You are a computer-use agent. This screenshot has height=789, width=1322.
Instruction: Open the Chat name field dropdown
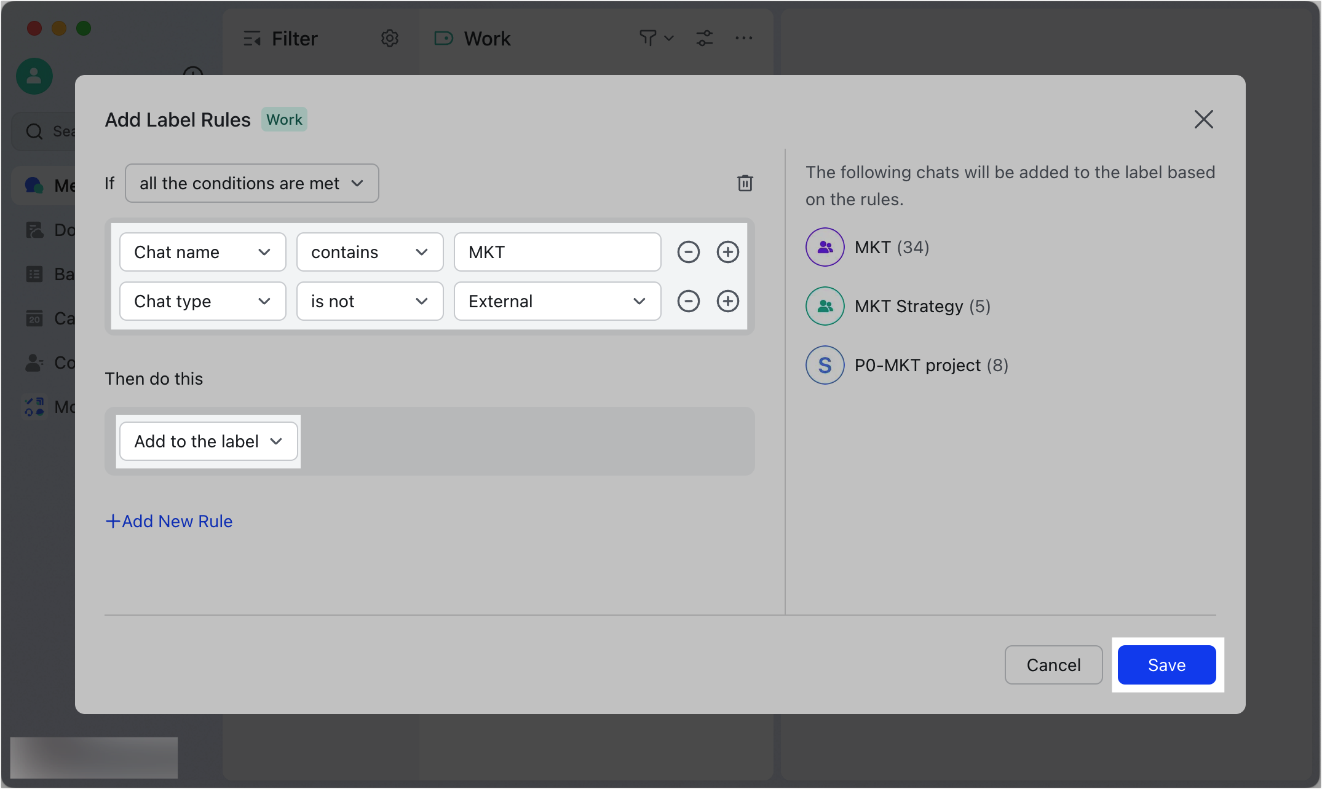[x=202, y=252]
